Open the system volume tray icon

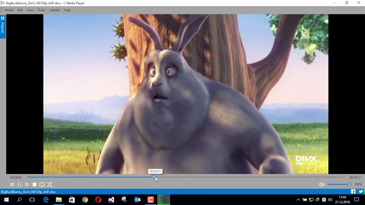click(330, 200)
